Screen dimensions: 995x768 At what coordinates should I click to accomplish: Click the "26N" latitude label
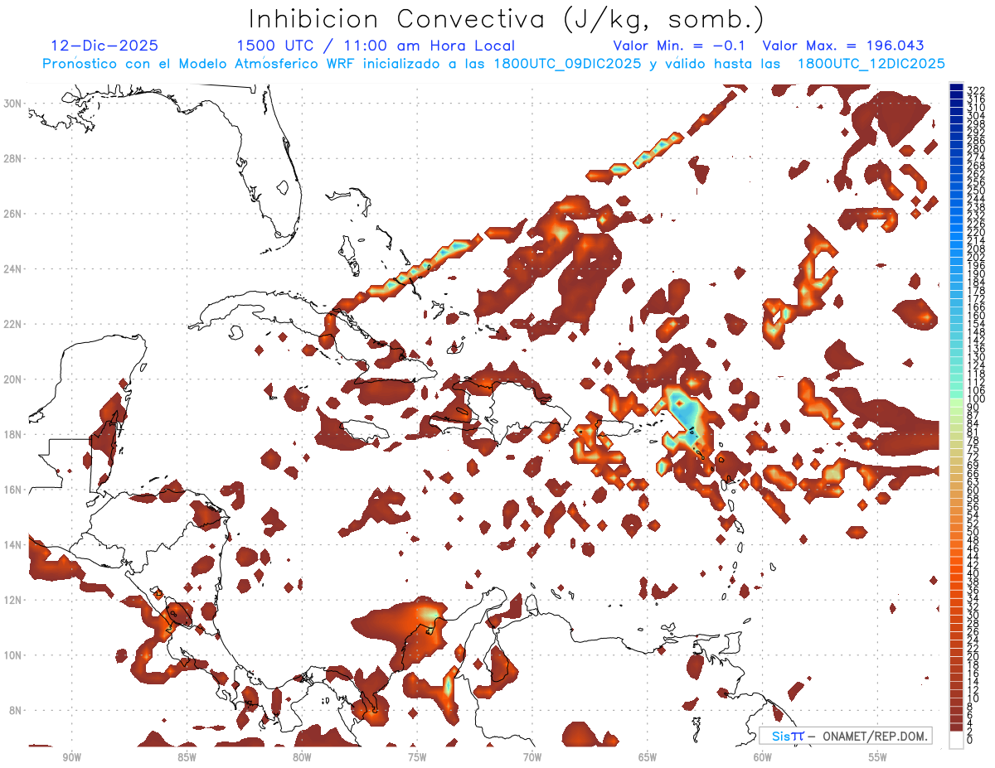coord(12,214)
